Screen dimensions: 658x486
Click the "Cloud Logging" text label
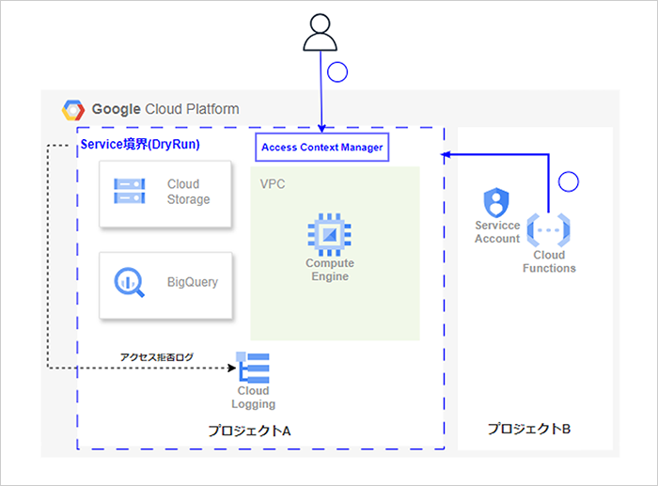point(254,398)
